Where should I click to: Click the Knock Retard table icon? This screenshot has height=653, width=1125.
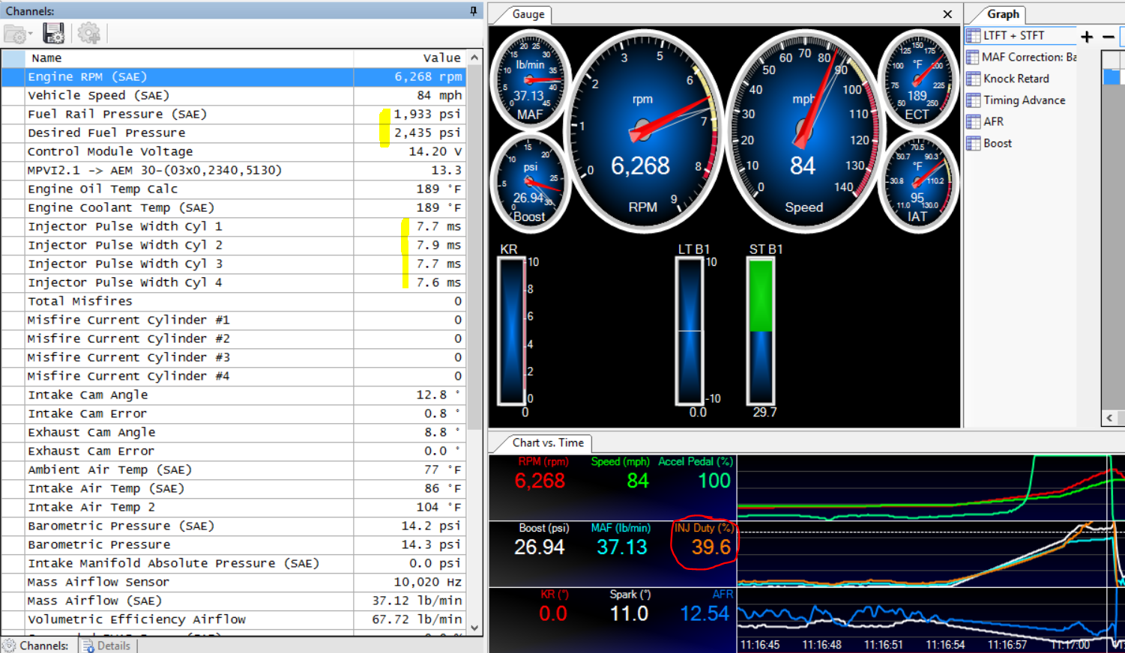(x=973, y=79)
